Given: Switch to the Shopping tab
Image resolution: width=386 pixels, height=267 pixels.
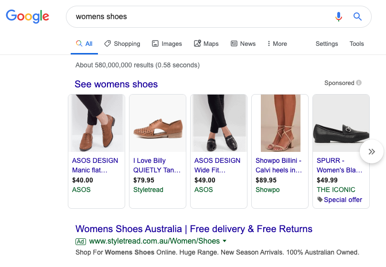Looking at the screenshot, I should click(122, 44).
